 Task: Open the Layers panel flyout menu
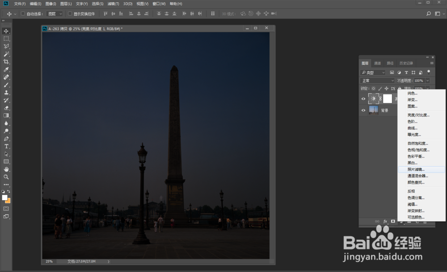point(432,63)
